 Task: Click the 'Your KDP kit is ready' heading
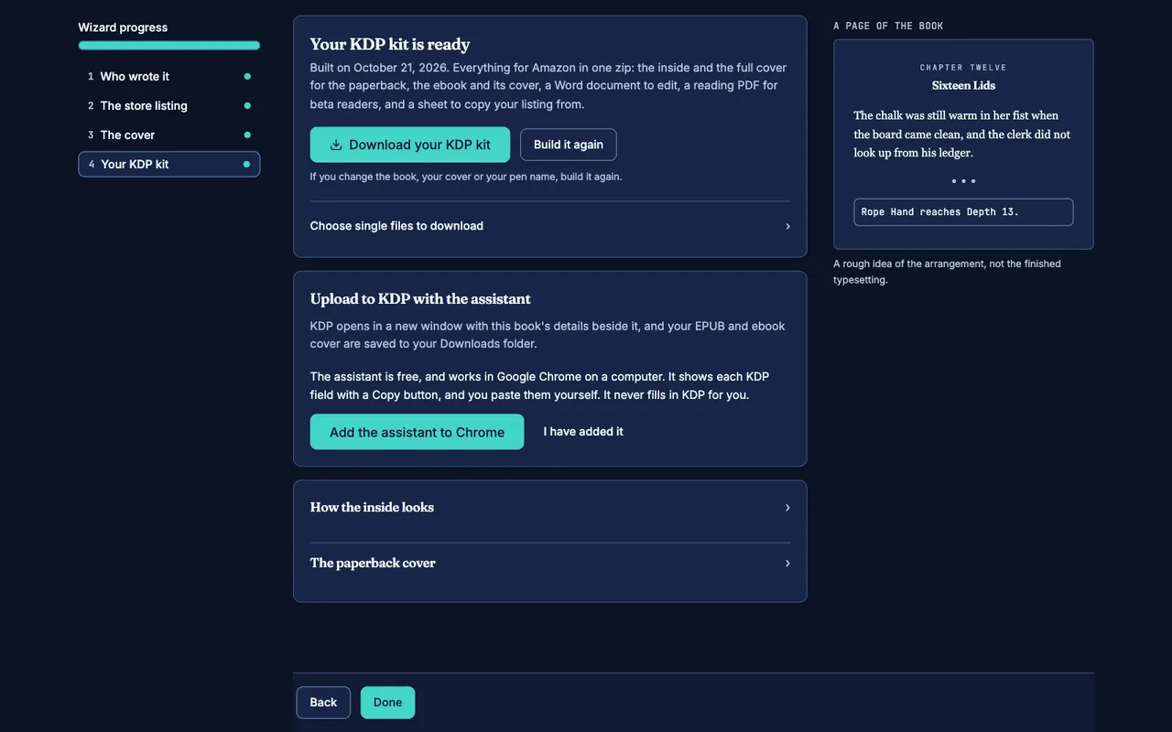390,44
